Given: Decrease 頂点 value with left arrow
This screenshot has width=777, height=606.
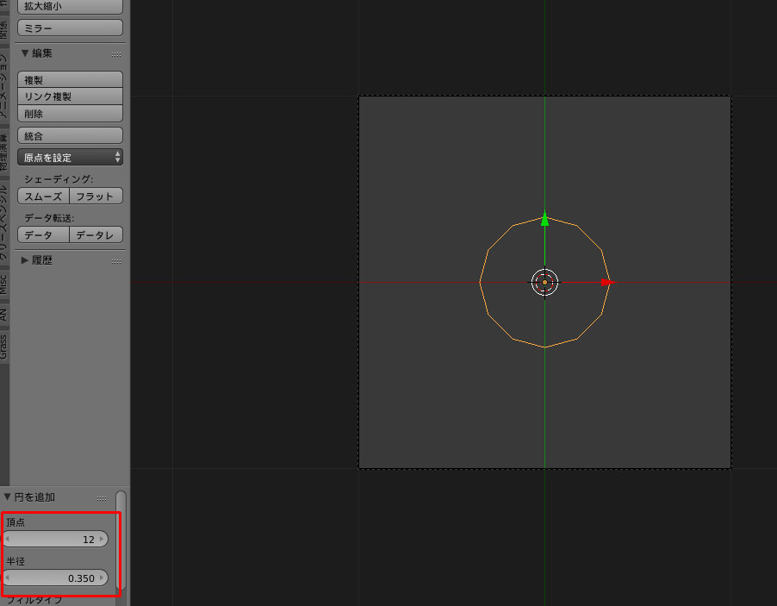Looking at the screenshot, I should point(7,539).
